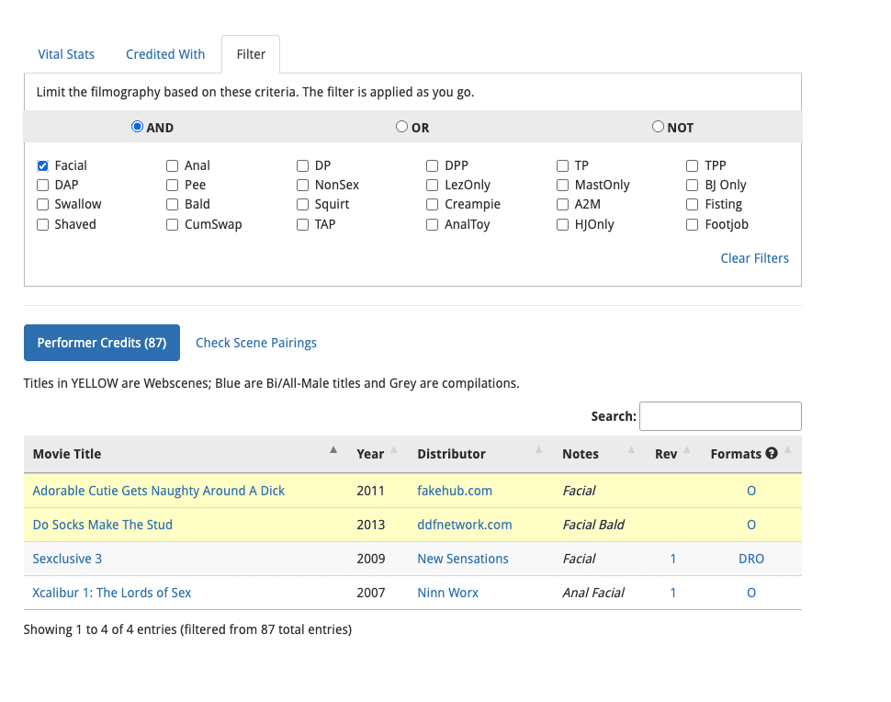Open the ddfnetwork.com distributor link
The height and width of the screenshot is (702, 891).
(x=465, y=525)
